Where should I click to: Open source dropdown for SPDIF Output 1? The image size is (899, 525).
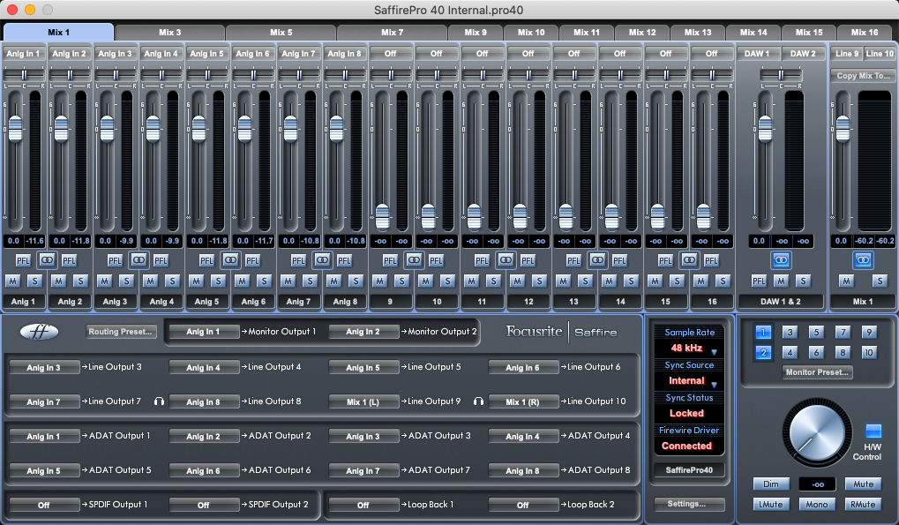pyautogui.click(x=44, y=505)
